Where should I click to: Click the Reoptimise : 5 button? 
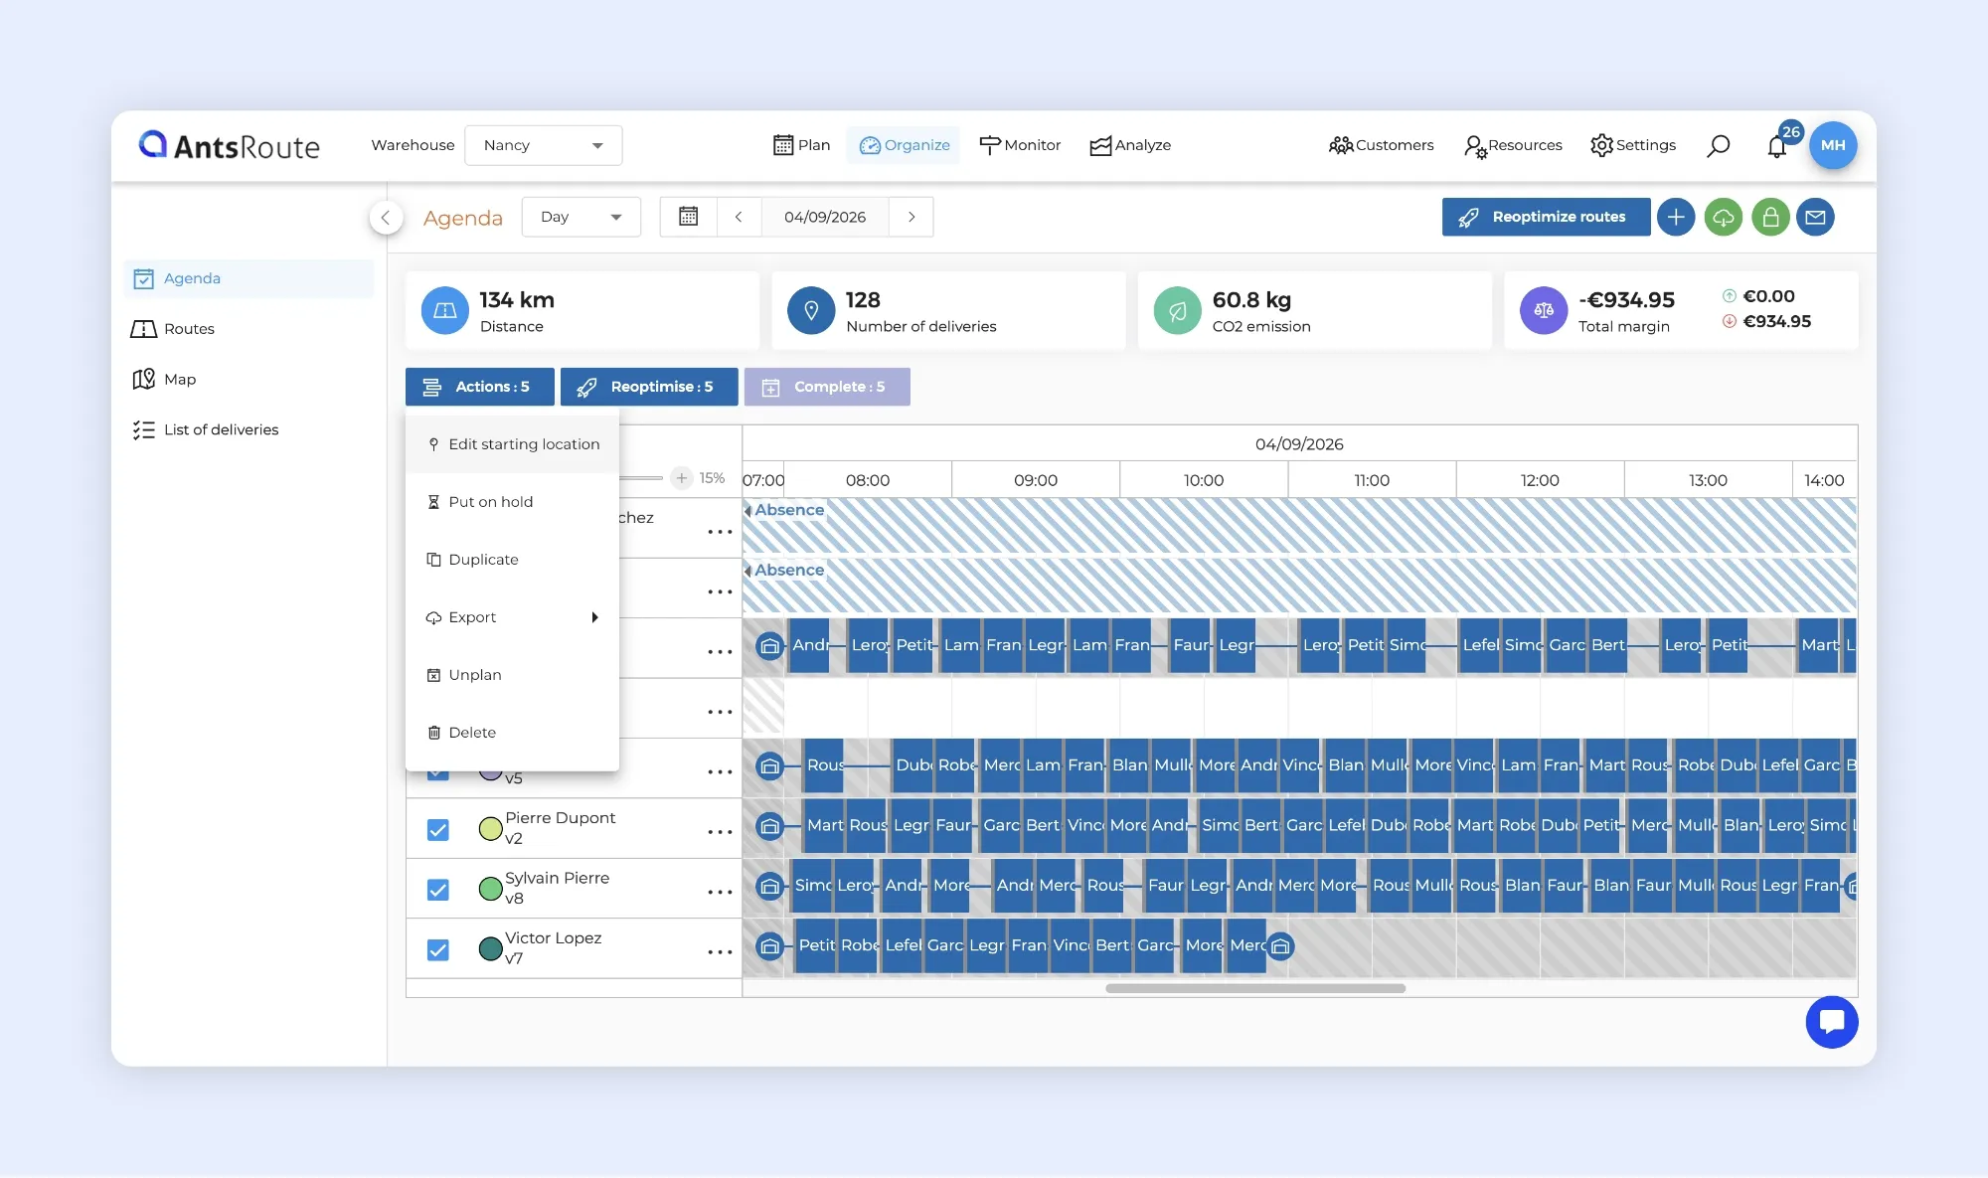click(x=649, y=387)
